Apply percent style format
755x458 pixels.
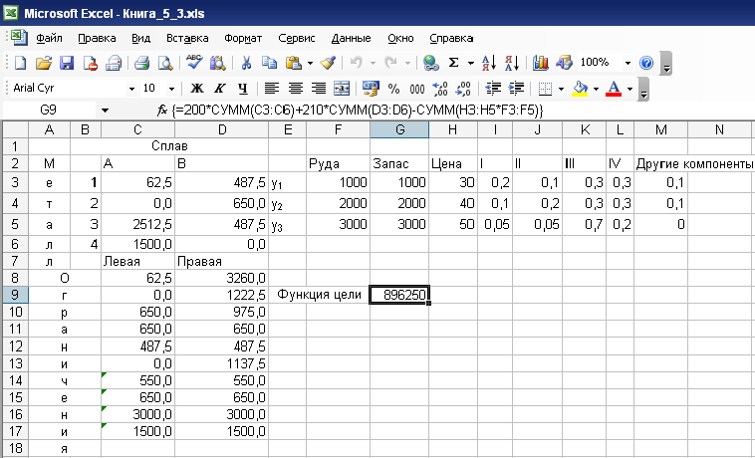(393, 89)
